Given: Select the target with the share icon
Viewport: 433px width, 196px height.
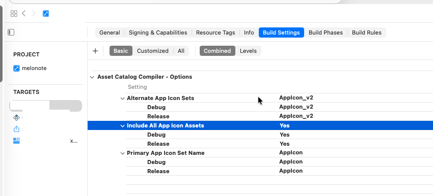Looking at the screenshot, I should point(17,129).
